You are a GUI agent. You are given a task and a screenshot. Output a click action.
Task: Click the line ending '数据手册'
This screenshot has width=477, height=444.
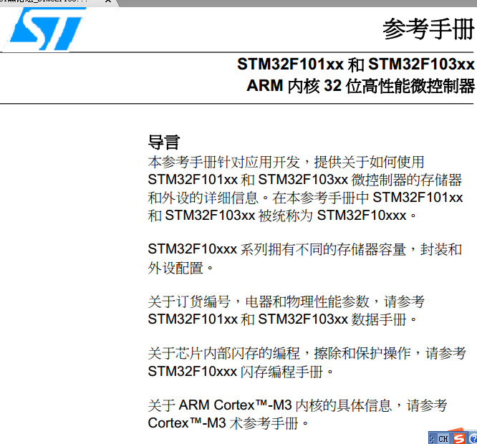click(282, 319)
